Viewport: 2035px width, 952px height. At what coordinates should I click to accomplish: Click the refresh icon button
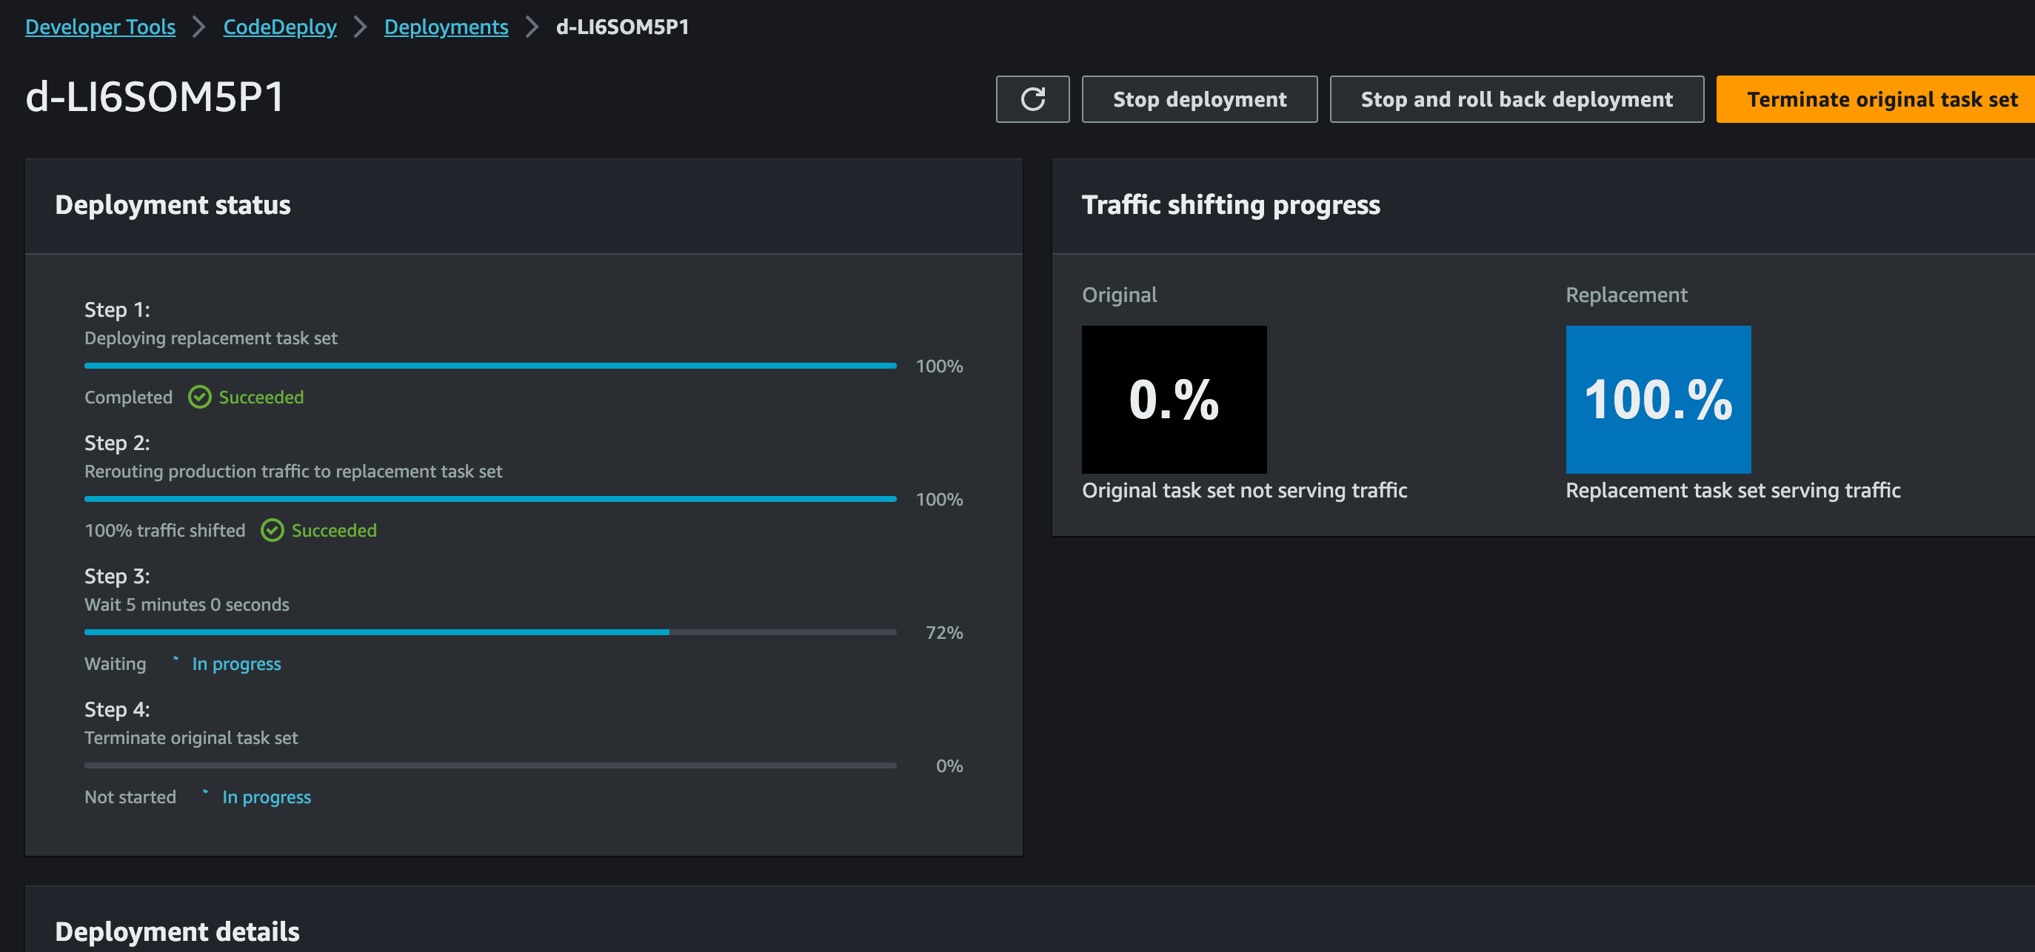point(1032,99)
